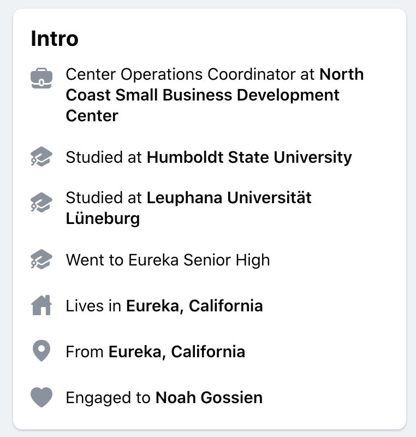416x437 pixels.
Task: Click 'Studied at' before Humboldt State University
Action: point(104,157)
